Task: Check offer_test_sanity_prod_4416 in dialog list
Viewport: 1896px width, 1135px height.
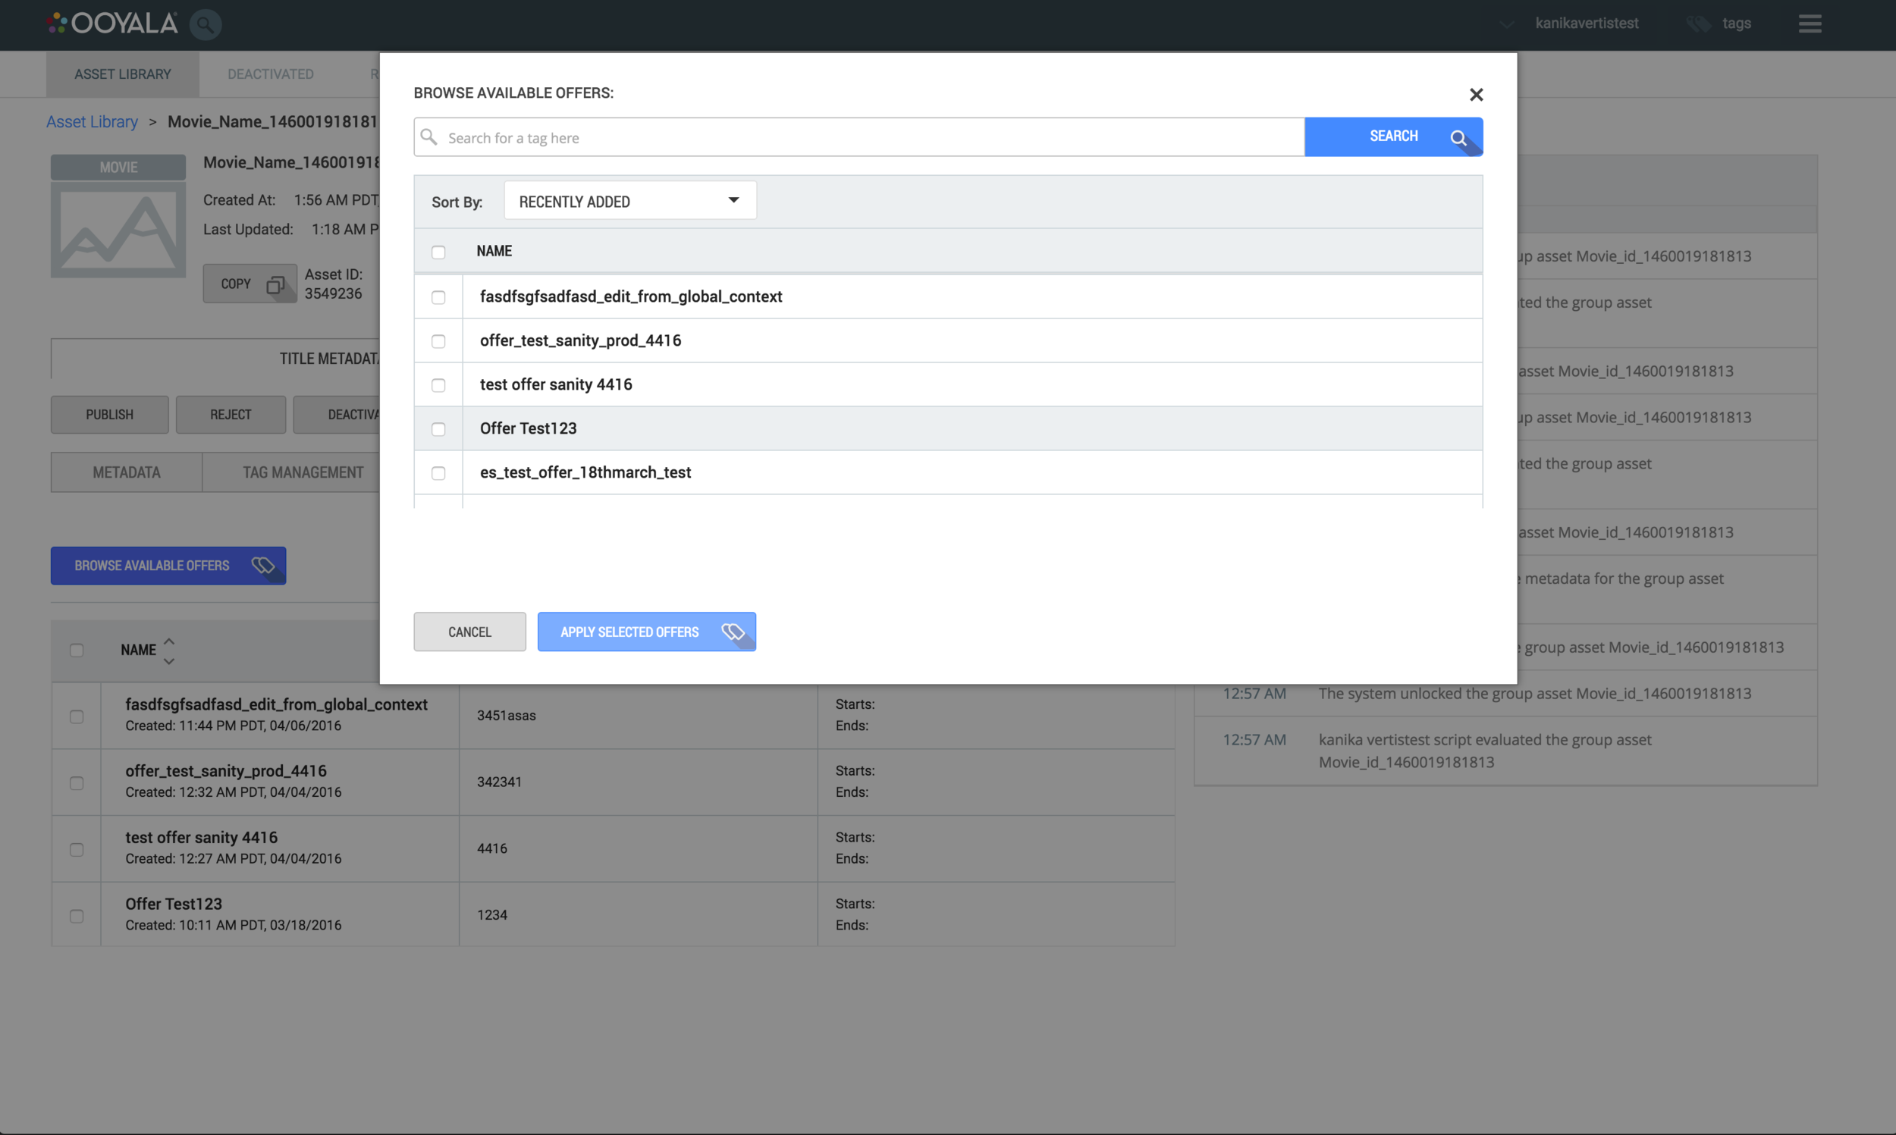Action: pos(438,341)
